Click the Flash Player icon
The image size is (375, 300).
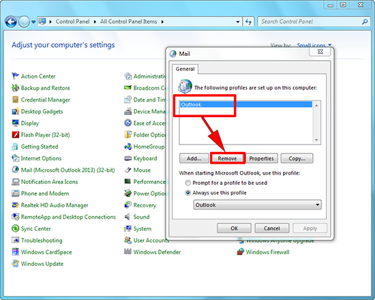pos(15,135)
